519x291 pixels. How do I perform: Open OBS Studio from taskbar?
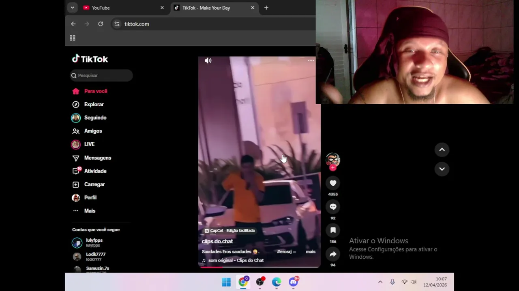[x=260, y=282]
